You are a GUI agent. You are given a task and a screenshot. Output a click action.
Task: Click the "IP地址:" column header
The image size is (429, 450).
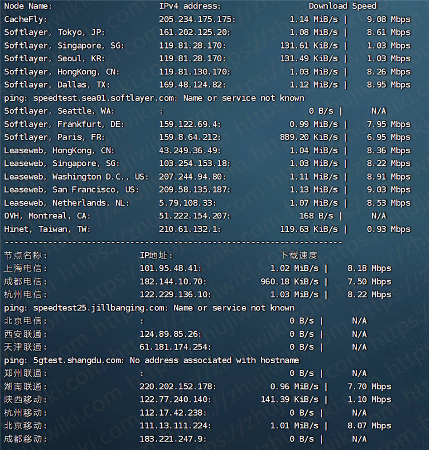[x=156, y=256]
